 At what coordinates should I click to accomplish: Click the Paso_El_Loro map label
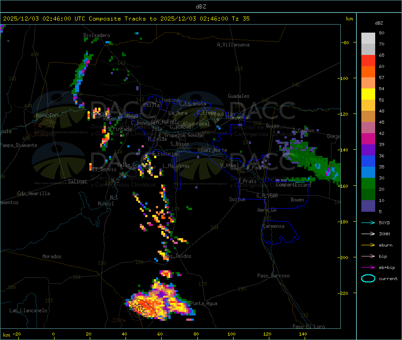[309, 327]
